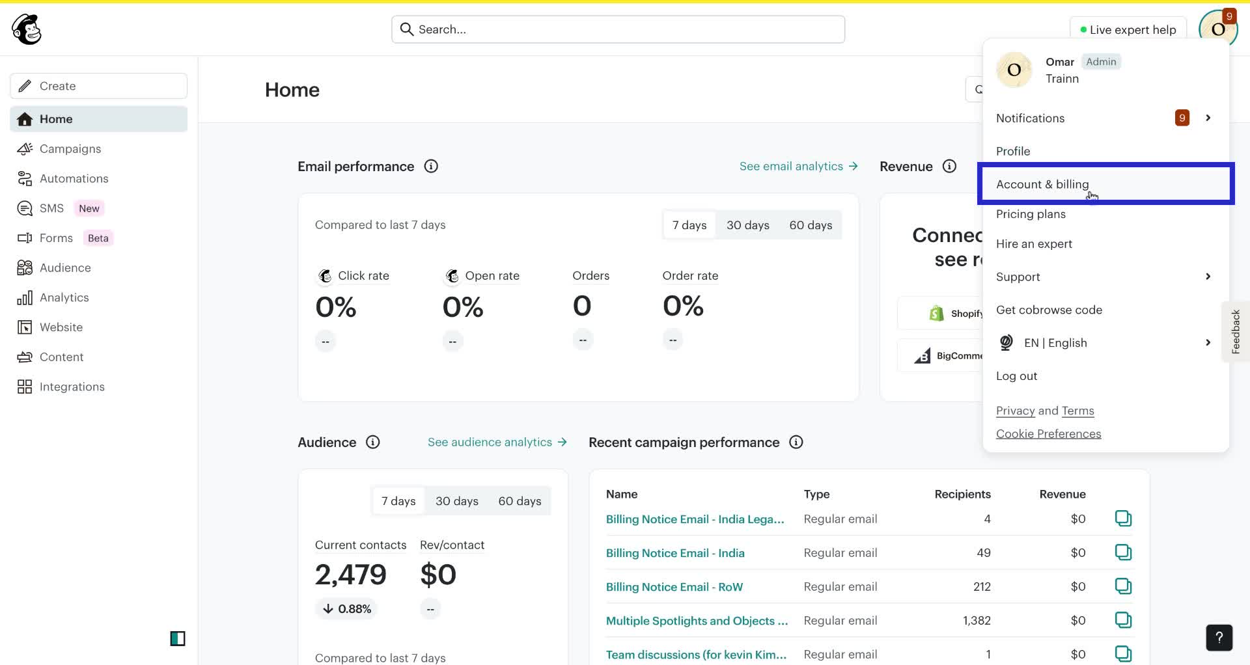
Task: Expand the Notifications entry
Action: tap(1208, 118)
